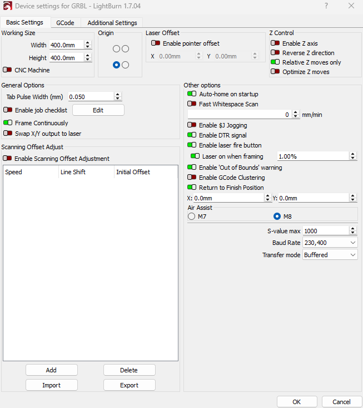363x408 pixels.
Task: Select the bottom-right origin radio button
Action: [x=125, y=65]
